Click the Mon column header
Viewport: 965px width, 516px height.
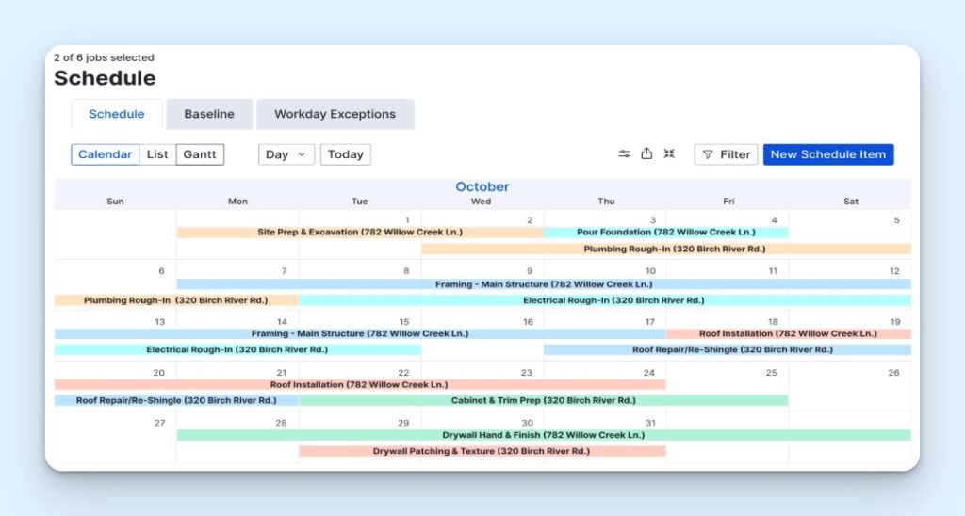click(x=237, y=202)
